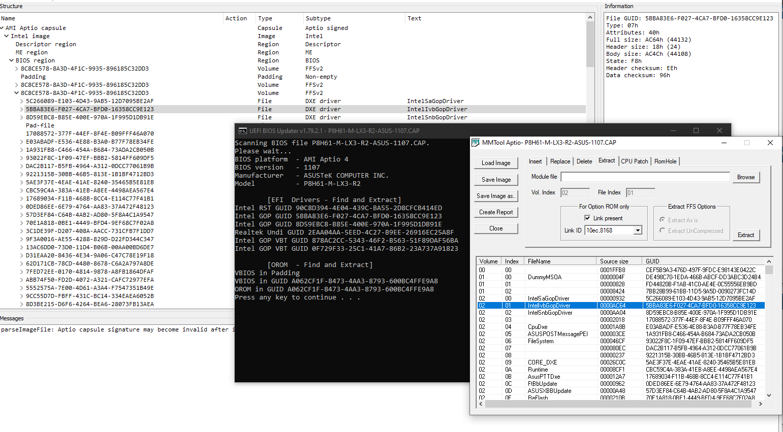Viewport: 783px width, 432px height.
Task: Click the Load Image button
Action: point(496,163)
